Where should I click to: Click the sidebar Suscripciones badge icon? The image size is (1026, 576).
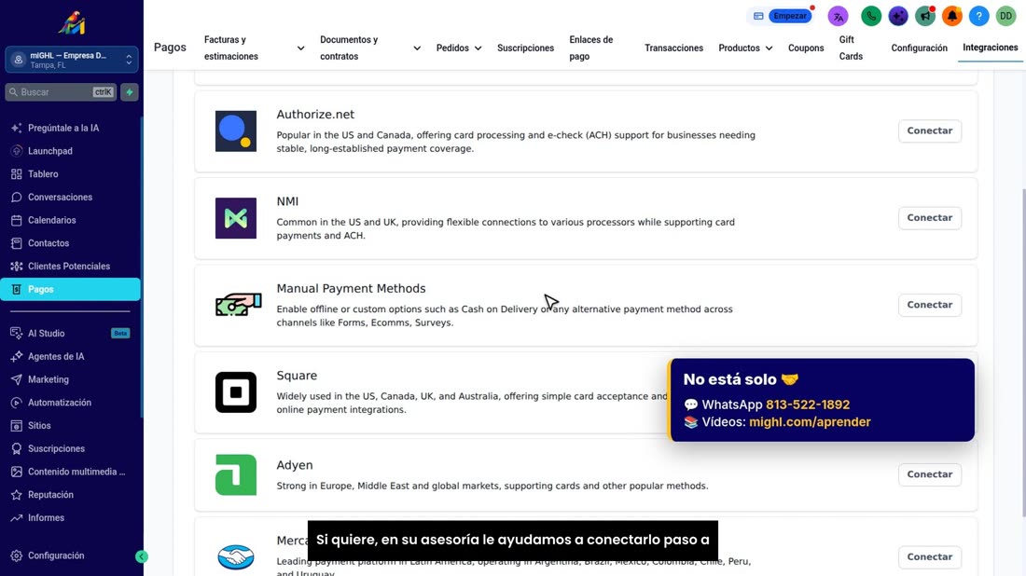(17, 448)
